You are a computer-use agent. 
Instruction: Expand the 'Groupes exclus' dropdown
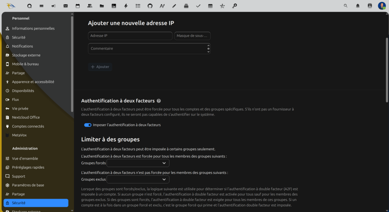138,179
